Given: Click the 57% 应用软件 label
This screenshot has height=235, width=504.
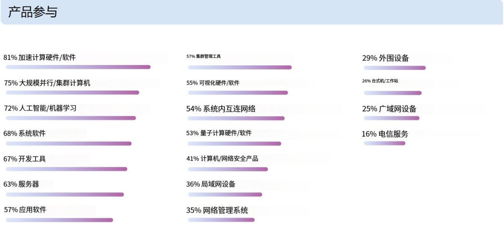Looking at the screenshot, I should click(x=25, y=209).
